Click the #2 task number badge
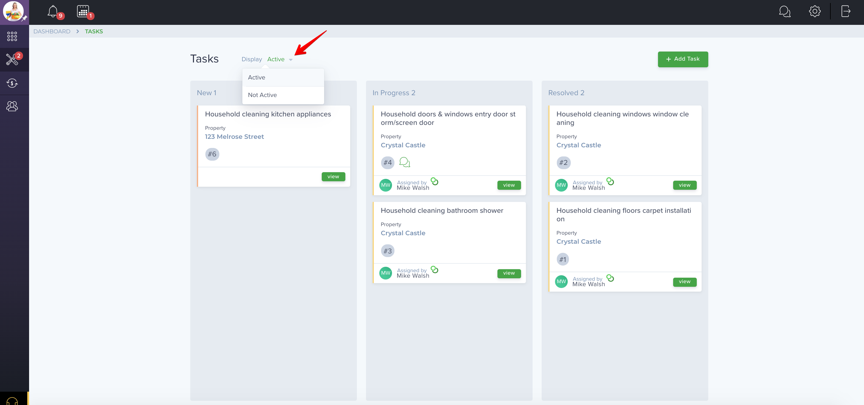 [x=563, y=163]
